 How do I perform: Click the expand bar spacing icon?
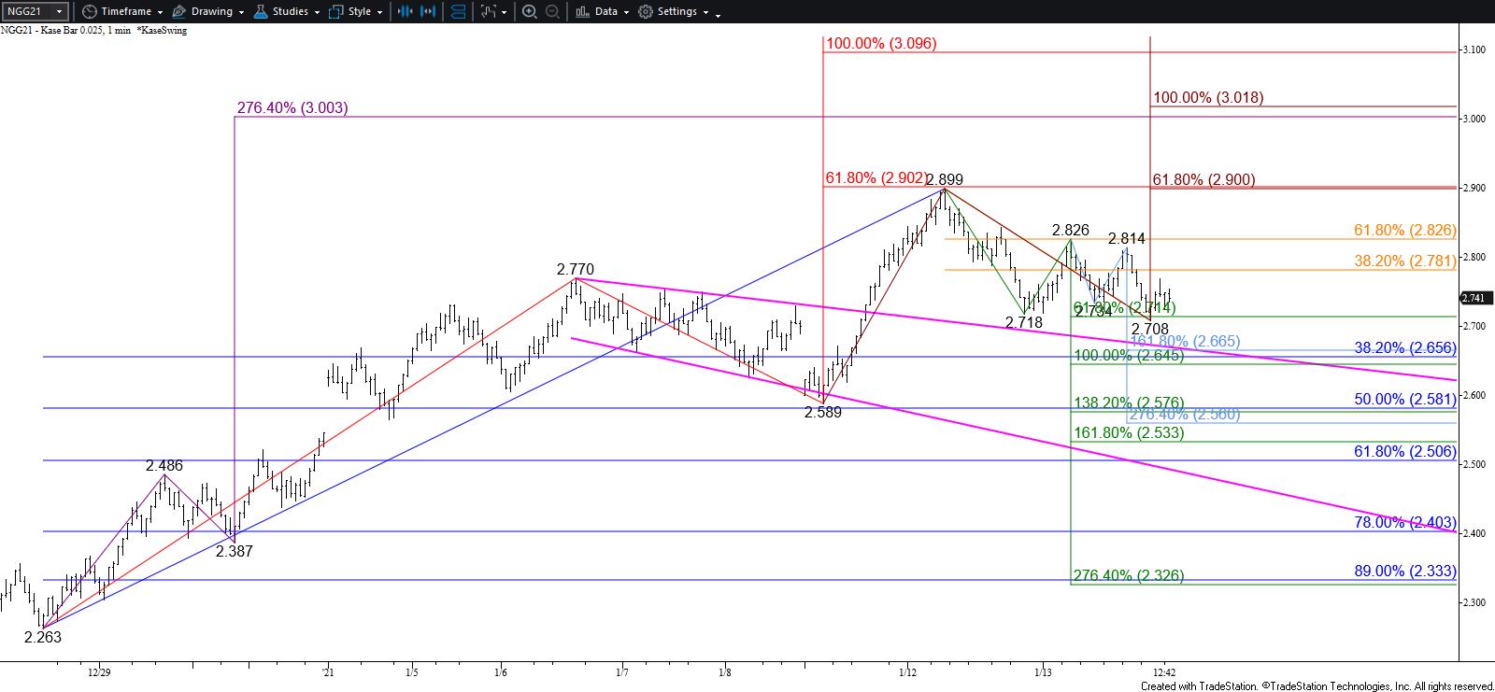pos(429,11)
